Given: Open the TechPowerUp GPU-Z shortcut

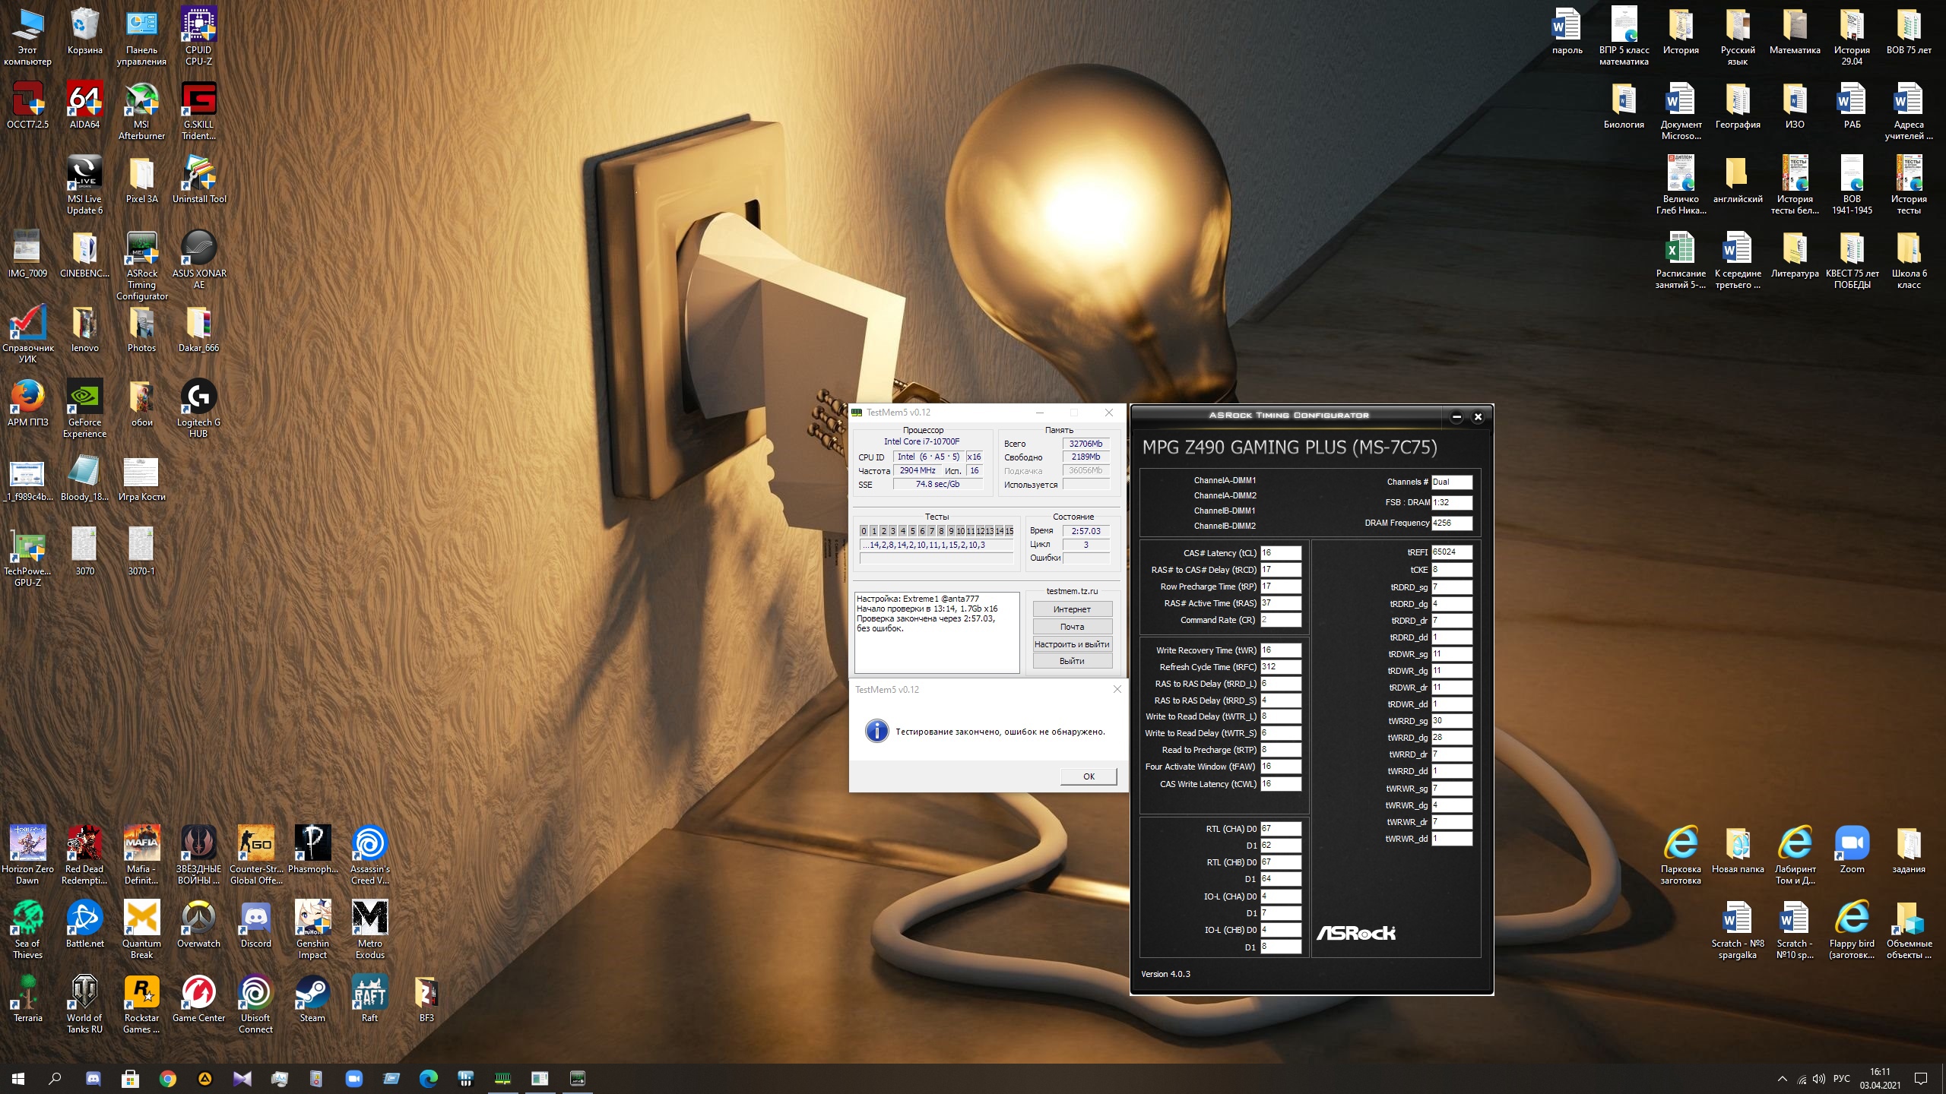Looking at the screenshot, I should coord(27,546).
